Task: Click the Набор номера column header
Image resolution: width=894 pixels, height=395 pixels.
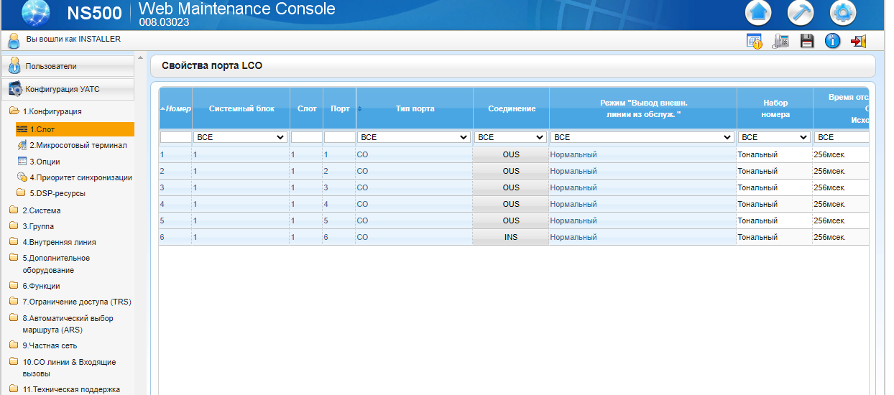Action: click(775, 108)
